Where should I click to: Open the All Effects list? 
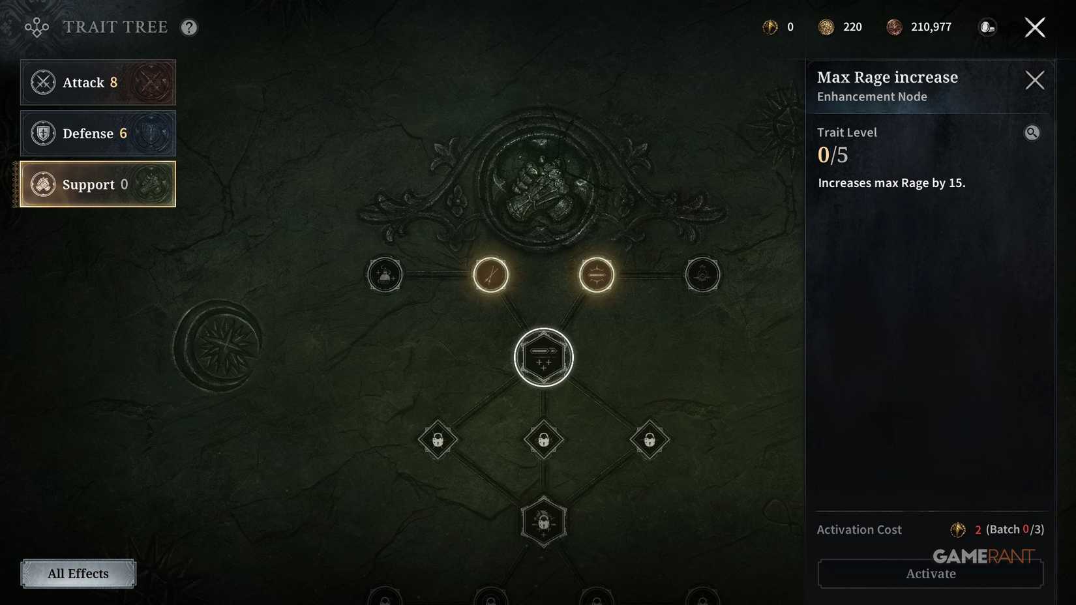pyautogui.click(x=78, y=574)
